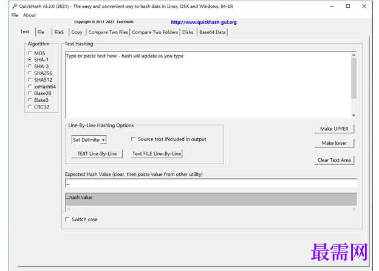Click the Expected Hash Value field

click(x=211, y=184)
